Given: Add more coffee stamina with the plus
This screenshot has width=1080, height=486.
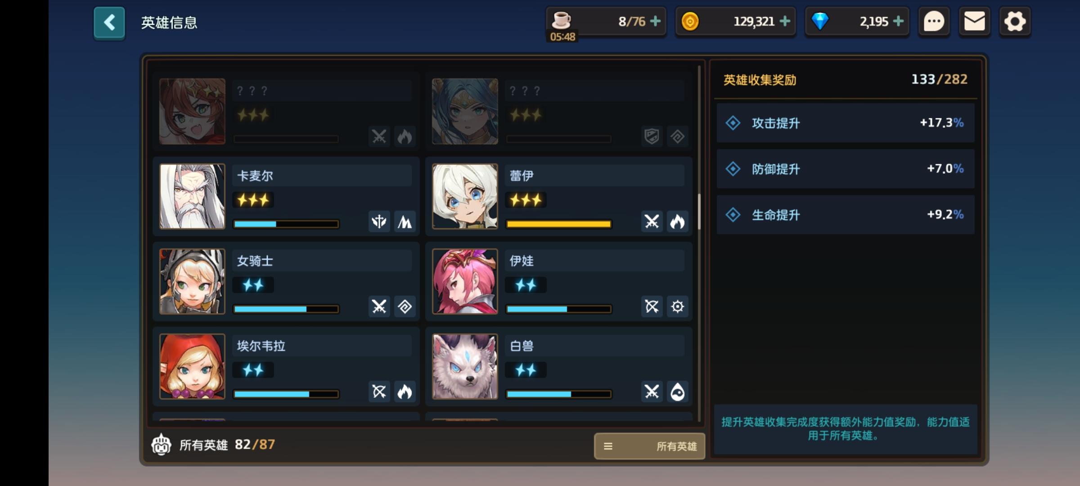Looking at the screenshot, I should pyautogui.click(x=656, y=21).
